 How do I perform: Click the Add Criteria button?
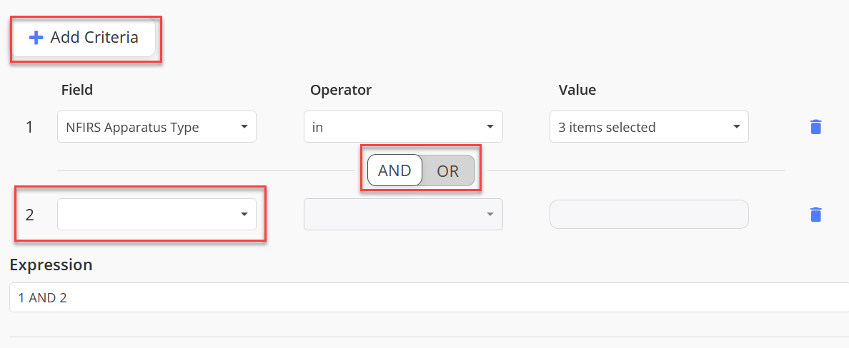[84, 37]
